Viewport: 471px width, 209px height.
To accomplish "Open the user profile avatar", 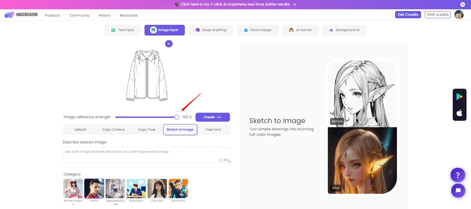I will pyautogui.click(x=459, y=15).
